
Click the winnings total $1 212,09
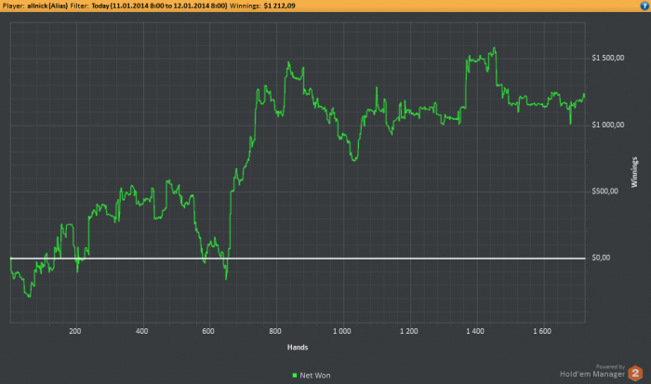[279, 6]
